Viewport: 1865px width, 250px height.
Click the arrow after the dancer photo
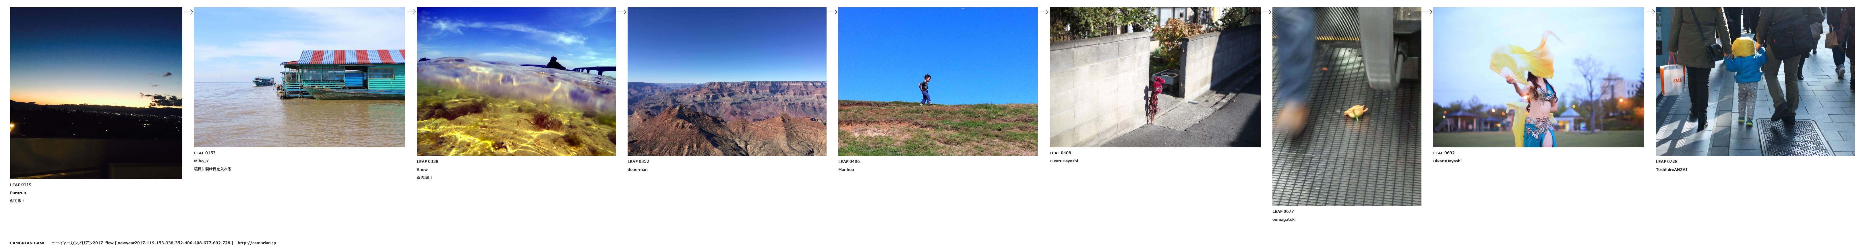coord(1650,11)
